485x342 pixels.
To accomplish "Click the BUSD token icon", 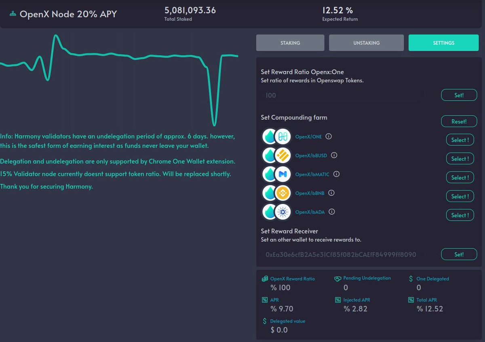I will point(283,156).
